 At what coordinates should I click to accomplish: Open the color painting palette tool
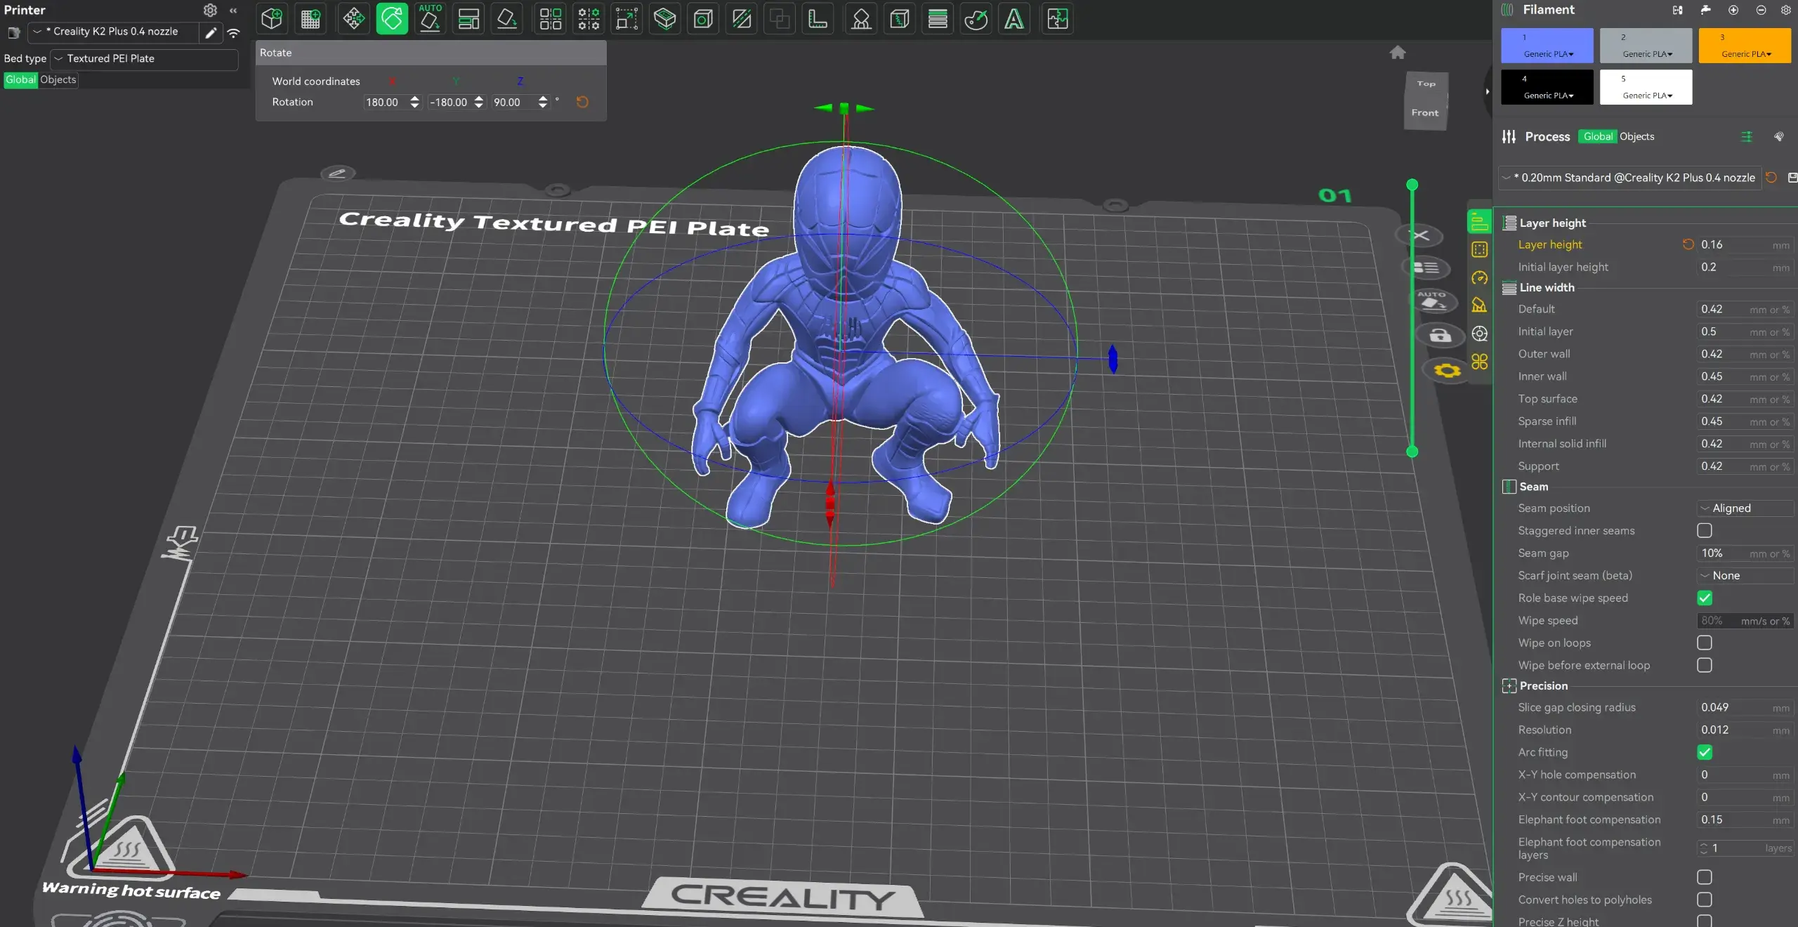click(x=976, y=19)
